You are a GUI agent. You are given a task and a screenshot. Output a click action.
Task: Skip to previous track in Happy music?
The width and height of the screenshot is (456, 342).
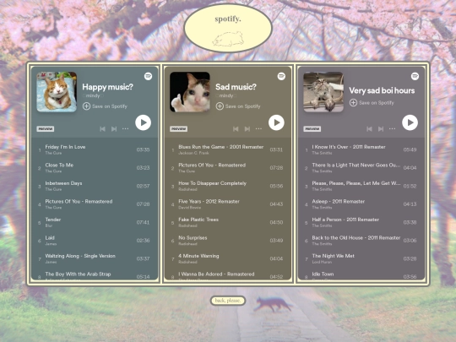point(102,129)
